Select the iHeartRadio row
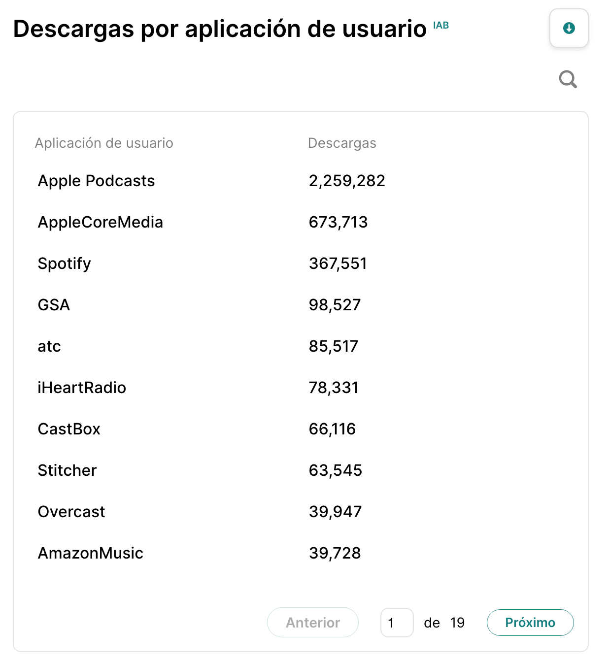Viewport: 609px width, 661px height. [x=301, y=388]
